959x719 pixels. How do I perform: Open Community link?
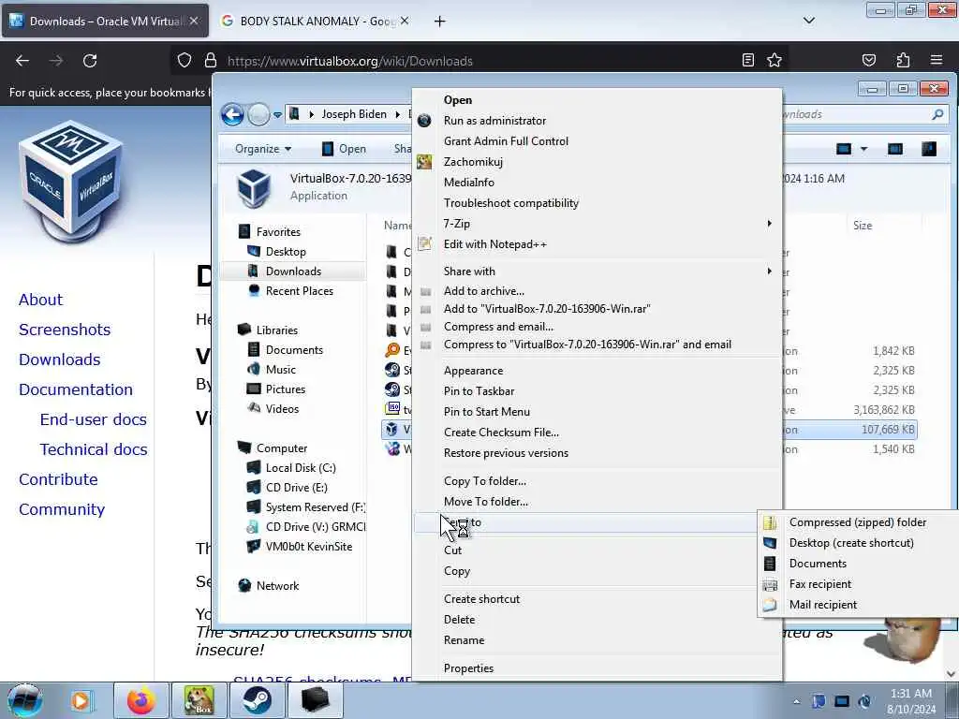click(62, 509)
